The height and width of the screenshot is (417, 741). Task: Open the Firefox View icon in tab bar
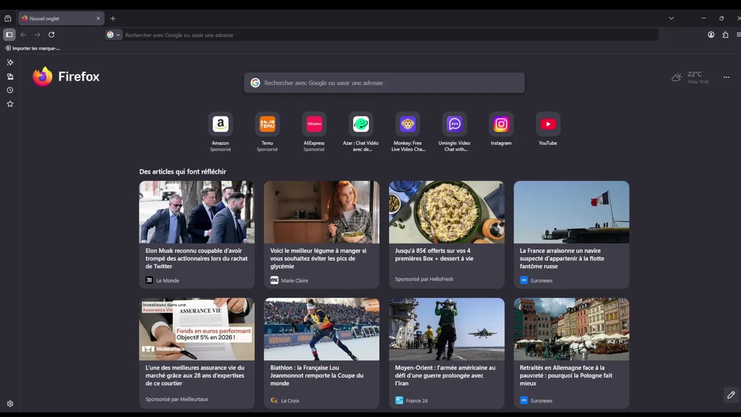point(8,19)
